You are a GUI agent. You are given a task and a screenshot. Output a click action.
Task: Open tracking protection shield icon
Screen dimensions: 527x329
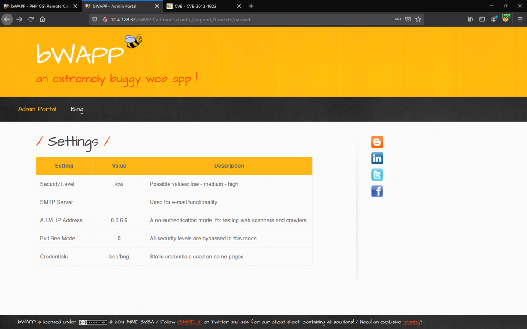click(x=94, y=19)
